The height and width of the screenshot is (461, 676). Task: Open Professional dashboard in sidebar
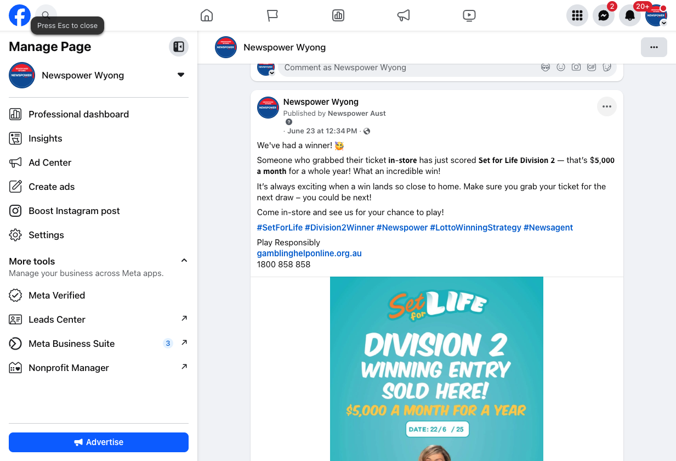tap(99, 114)
